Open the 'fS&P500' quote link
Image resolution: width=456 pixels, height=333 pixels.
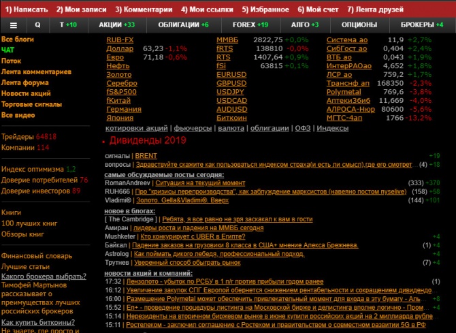click(x=121, y=92)
